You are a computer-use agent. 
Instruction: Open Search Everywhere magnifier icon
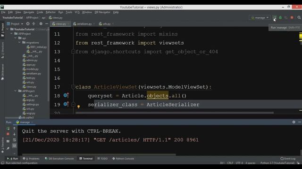(x=299, y=17)
